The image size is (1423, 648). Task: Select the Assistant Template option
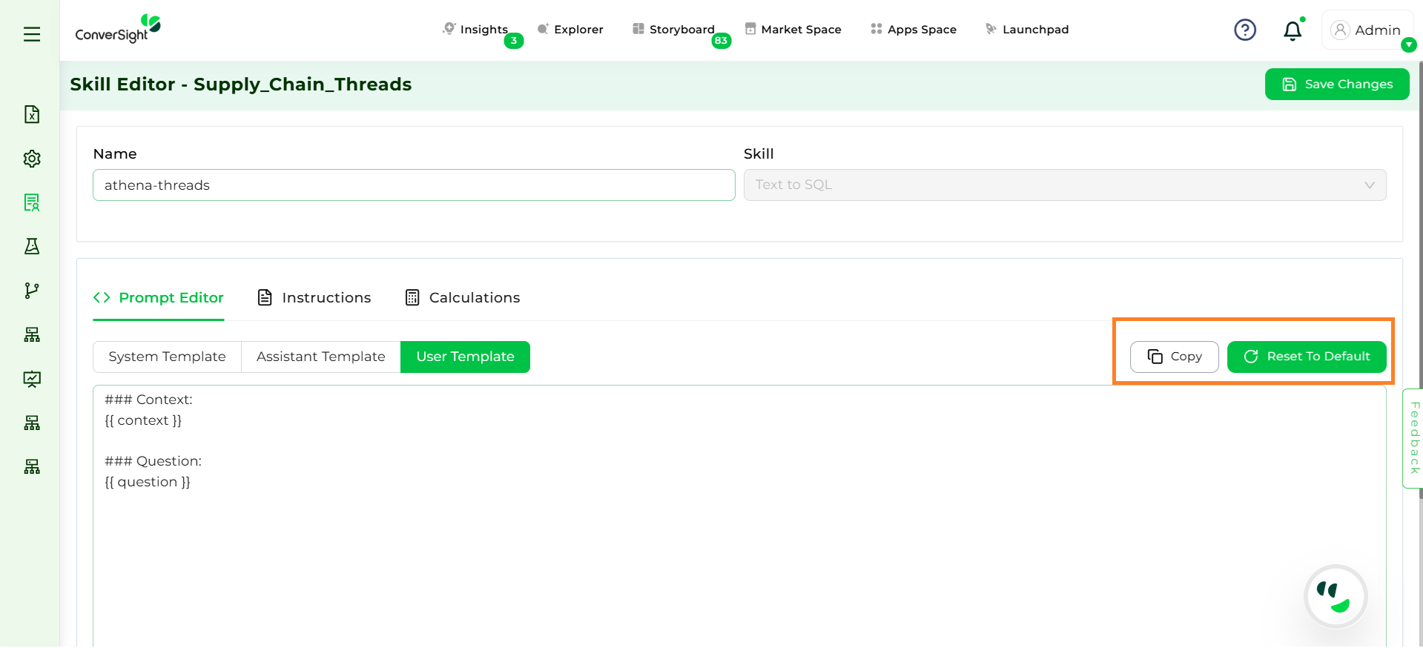coord(320,357)
